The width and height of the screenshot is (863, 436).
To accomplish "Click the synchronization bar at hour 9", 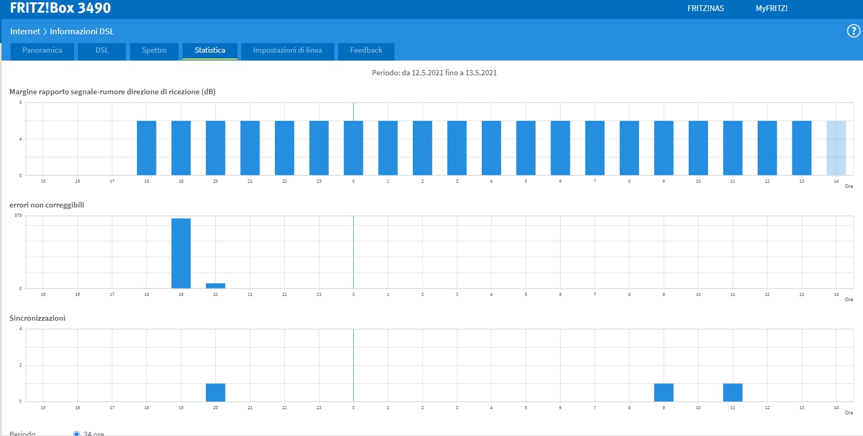I will click(x=663, y=392).
